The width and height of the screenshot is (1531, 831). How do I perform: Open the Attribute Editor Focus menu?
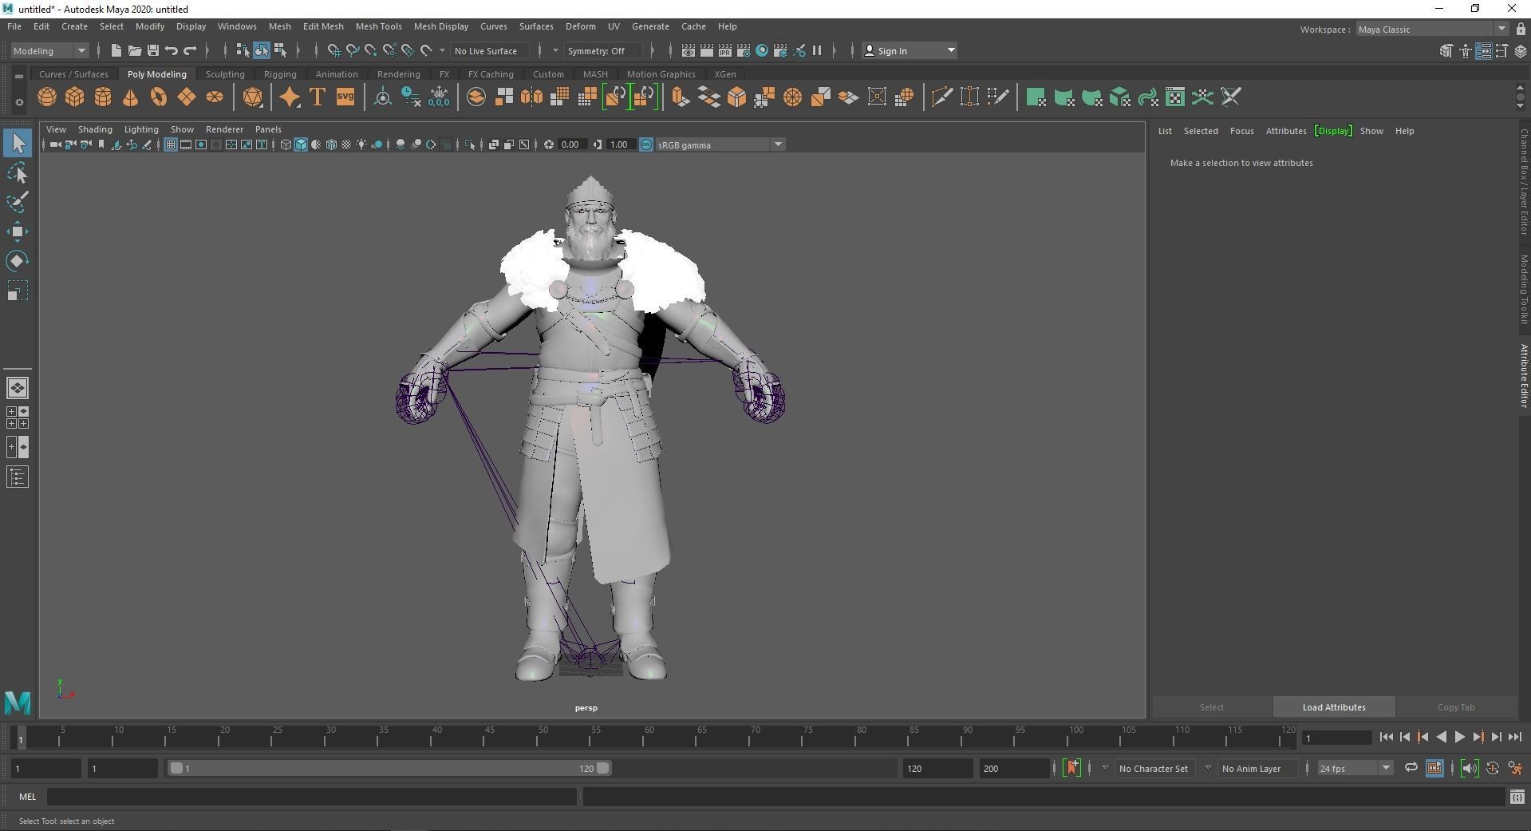click(1241, 131)
